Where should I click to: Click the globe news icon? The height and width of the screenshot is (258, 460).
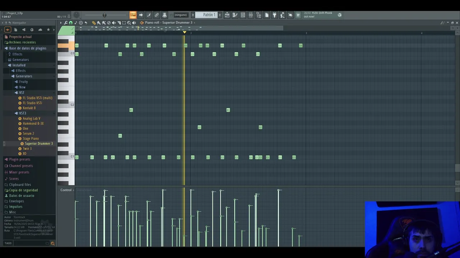340,15
